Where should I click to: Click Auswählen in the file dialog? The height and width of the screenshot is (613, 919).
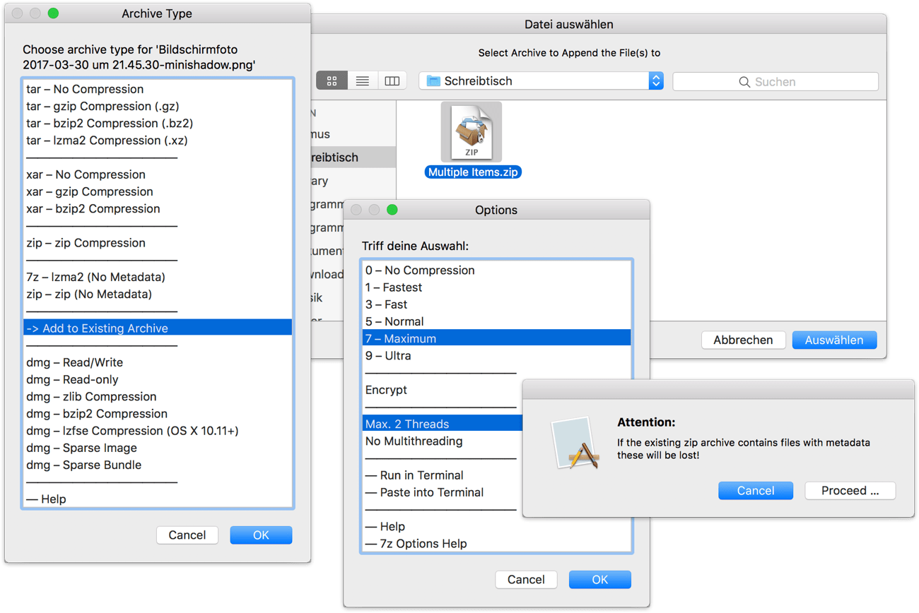(x=834, y=340)
